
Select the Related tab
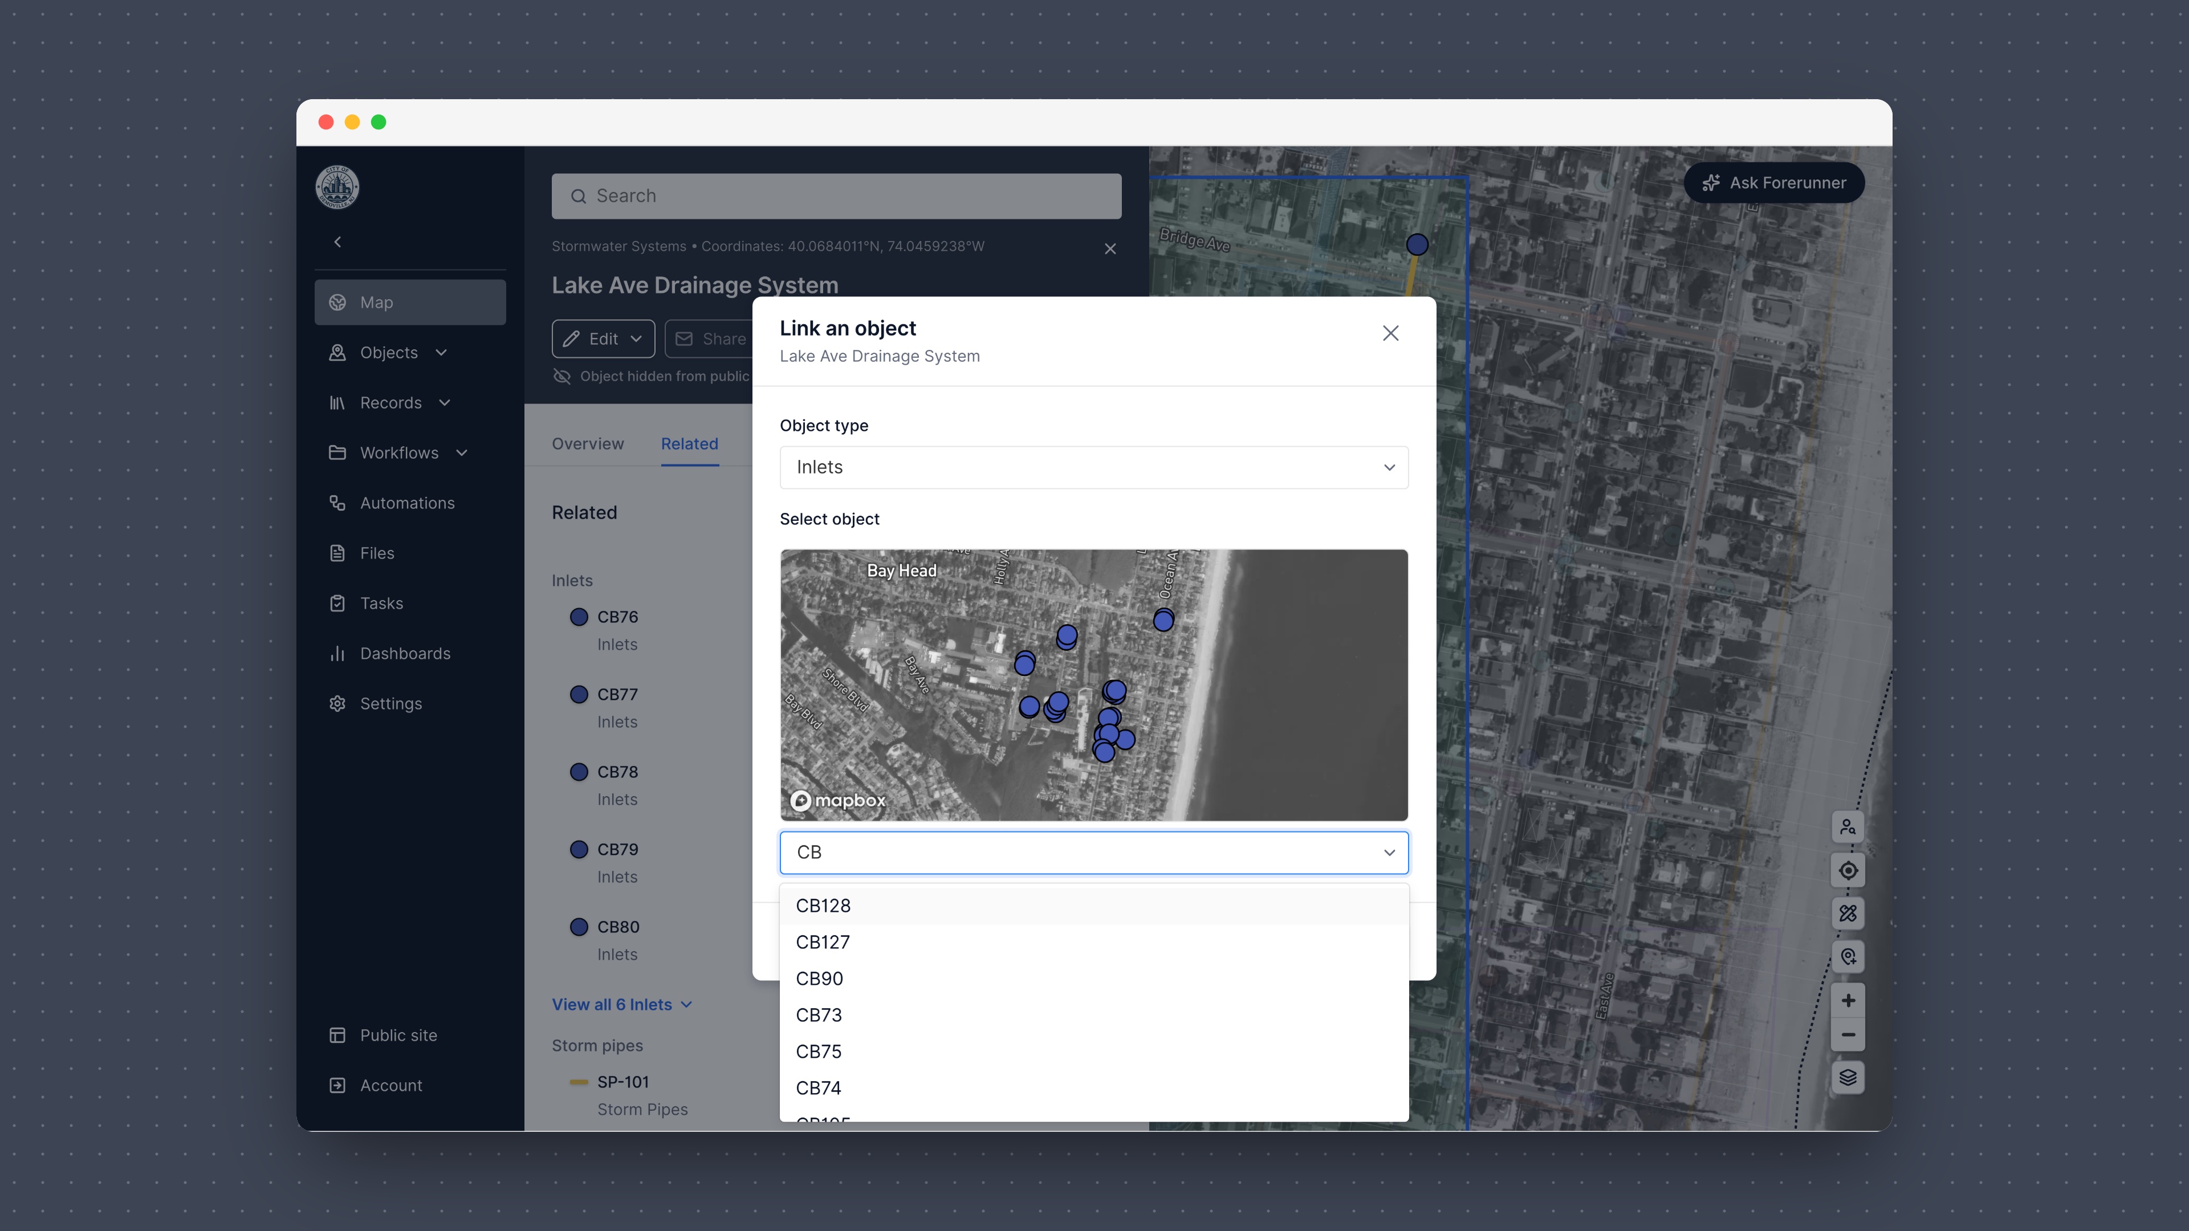(x=689, y=443)
